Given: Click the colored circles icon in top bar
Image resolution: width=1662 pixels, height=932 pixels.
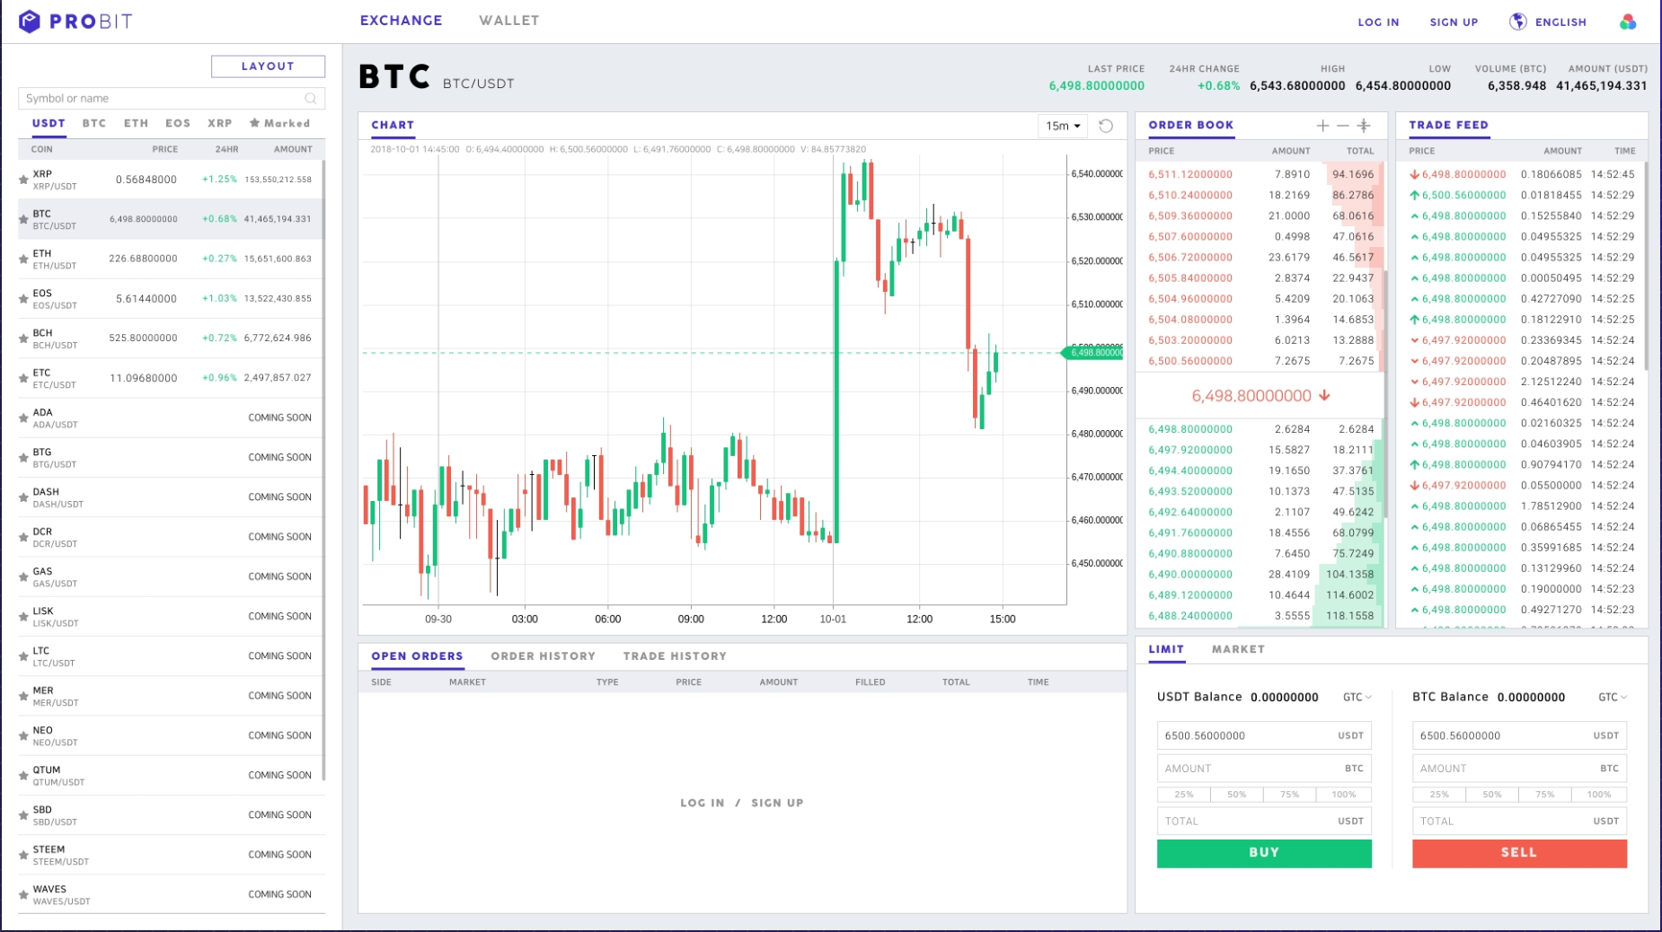Looking at the screenshot, I should (1628, 22).
